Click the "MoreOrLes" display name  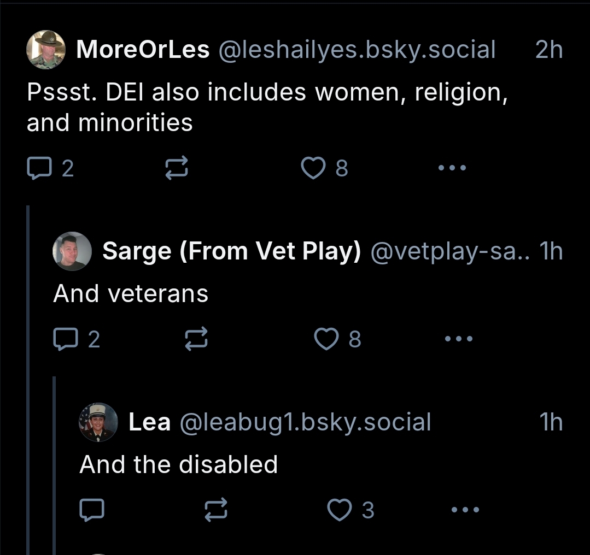[143, 50]
